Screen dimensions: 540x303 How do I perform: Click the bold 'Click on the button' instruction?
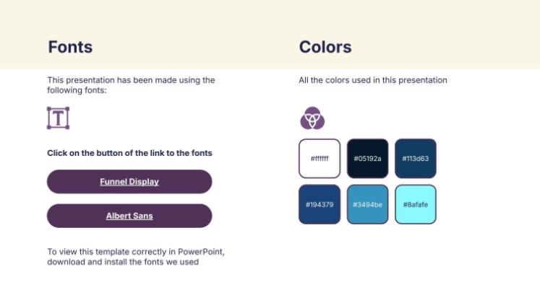coord(129,153)
